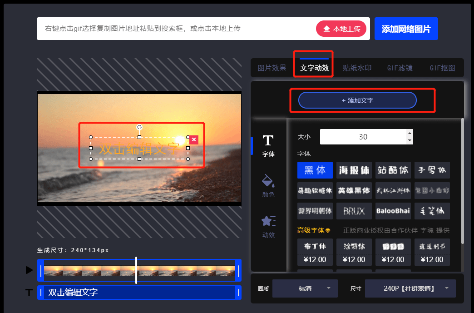Click the white timeline playhead marker

tap(136, 270)
